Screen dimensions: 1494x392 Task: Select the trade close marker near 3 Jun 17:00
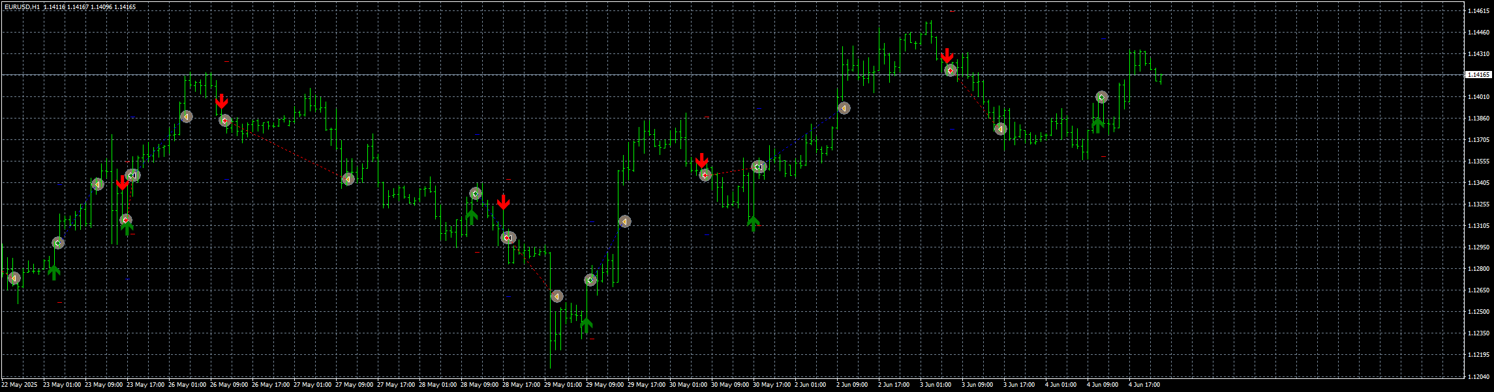(1001, 129)
